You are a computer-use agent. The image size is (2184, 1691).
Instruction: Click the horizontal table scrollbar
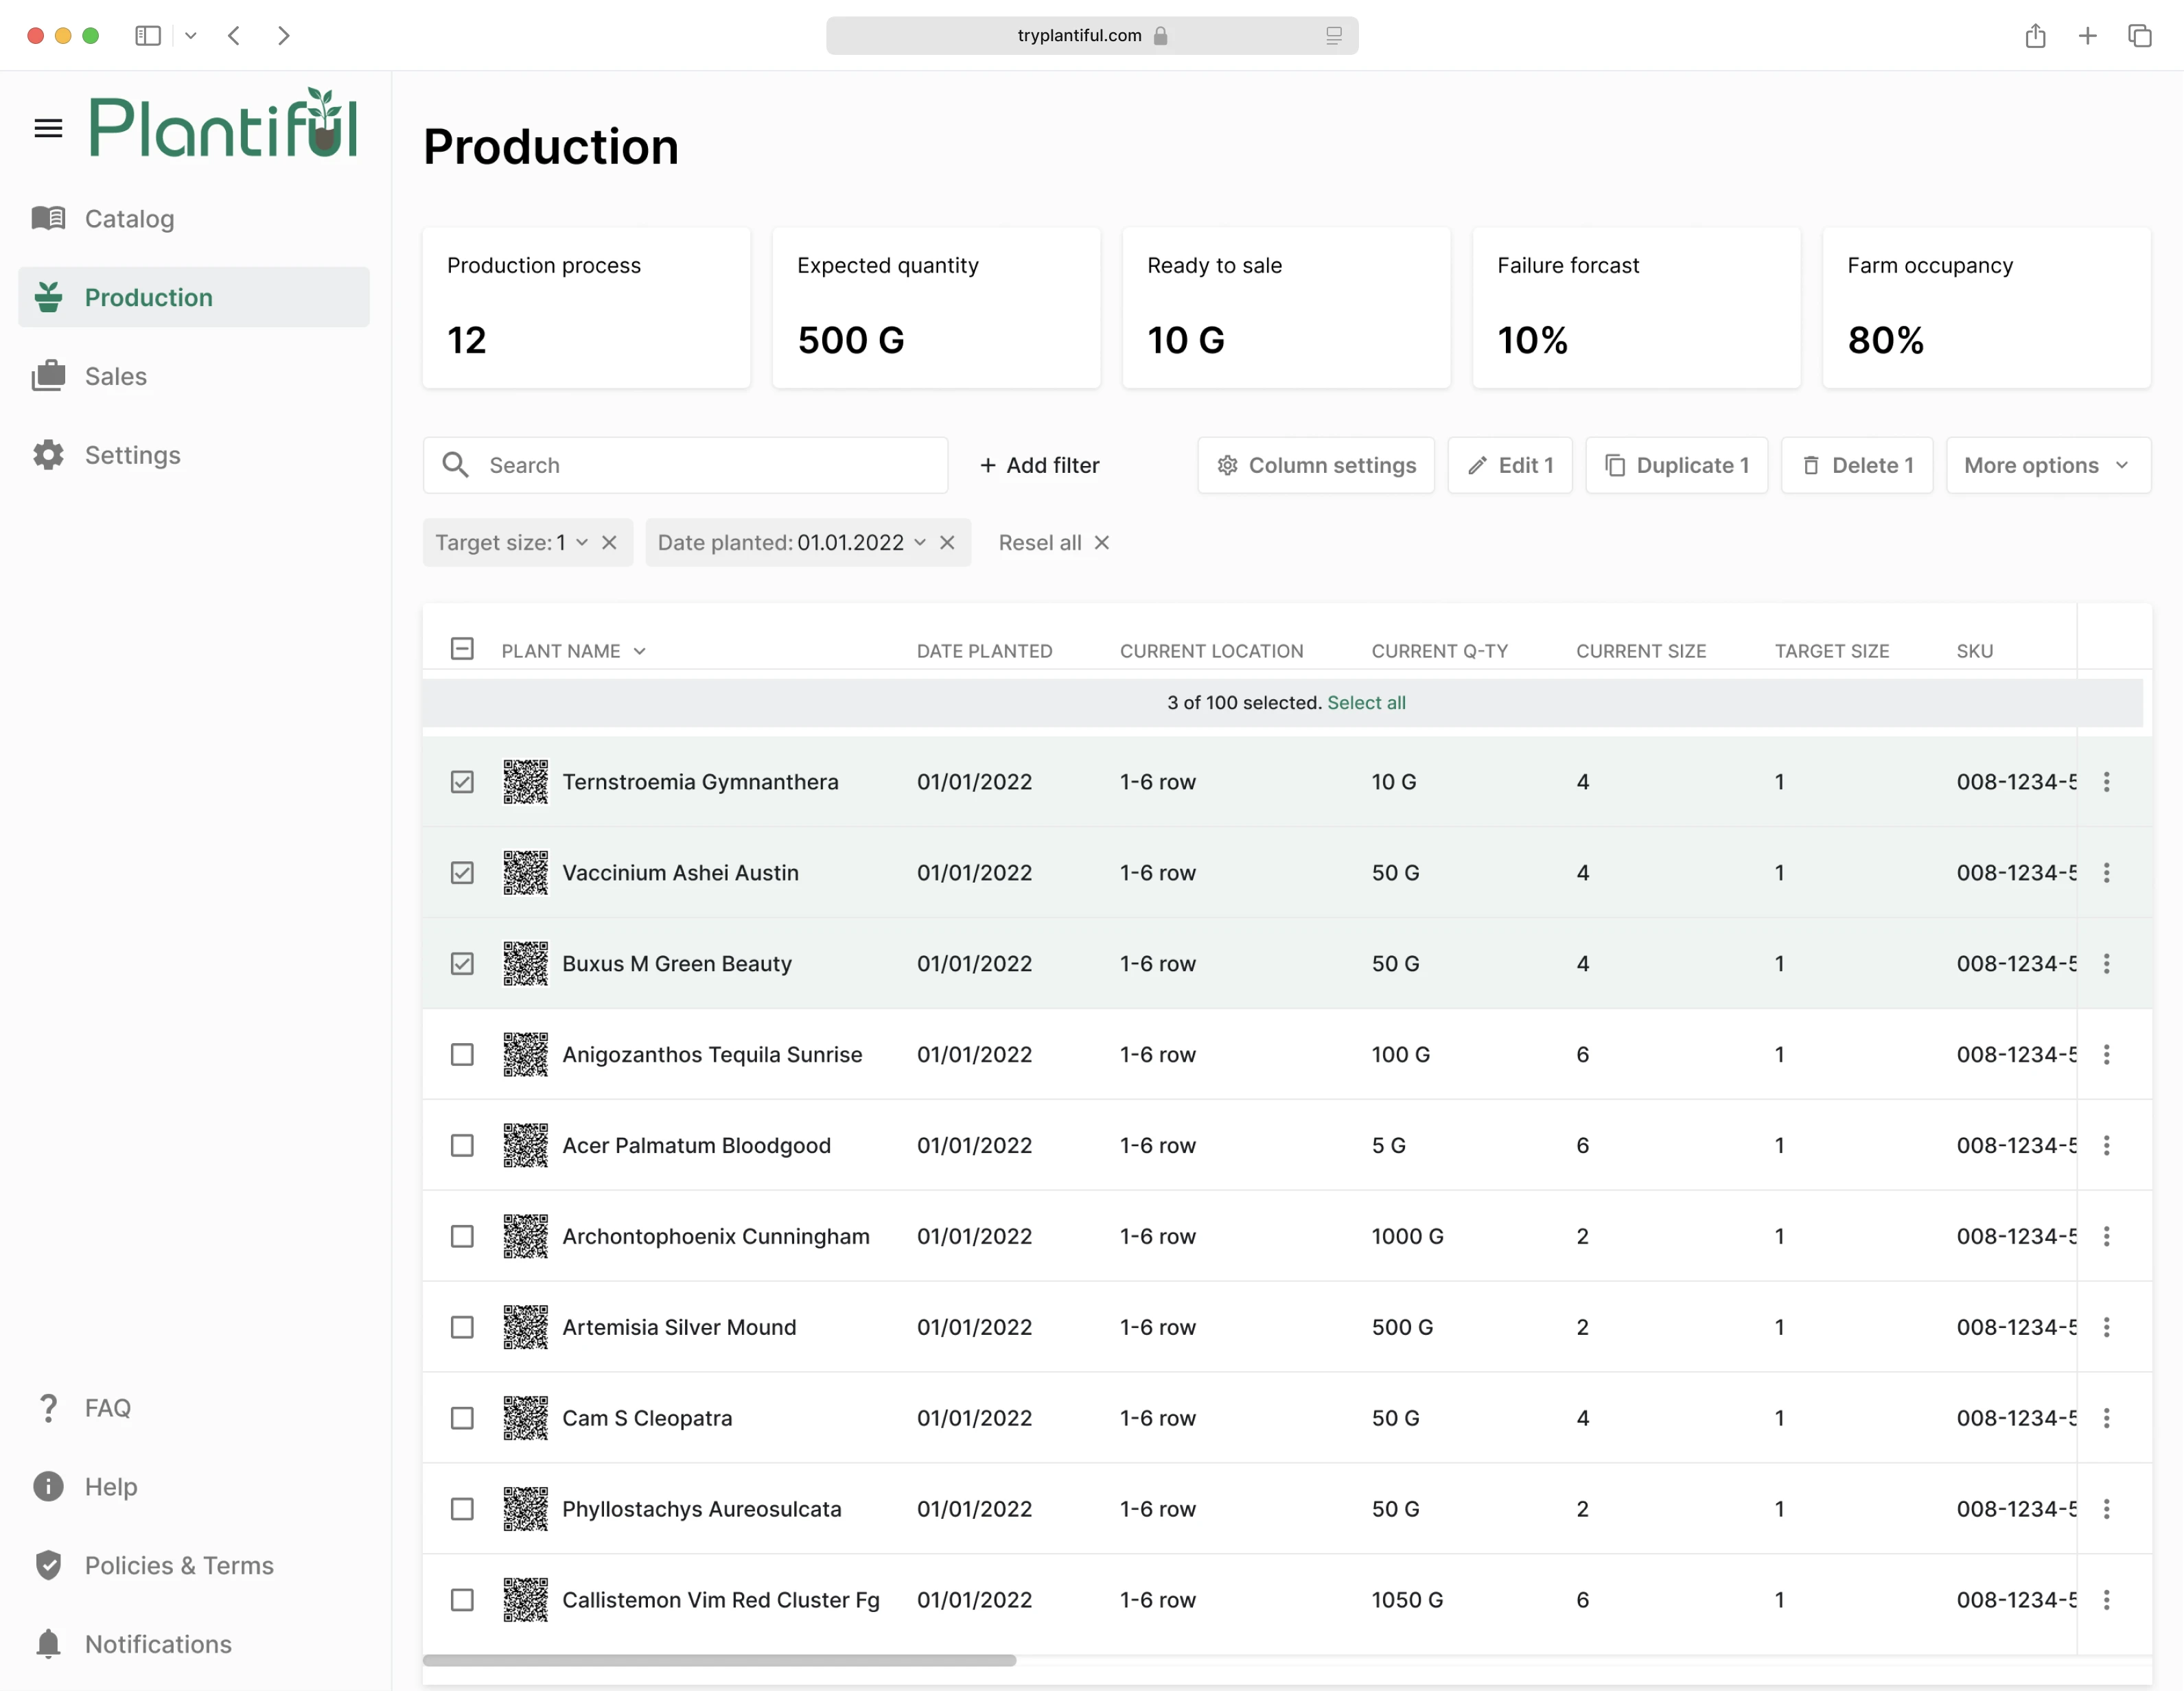(x=719, y=1660)
